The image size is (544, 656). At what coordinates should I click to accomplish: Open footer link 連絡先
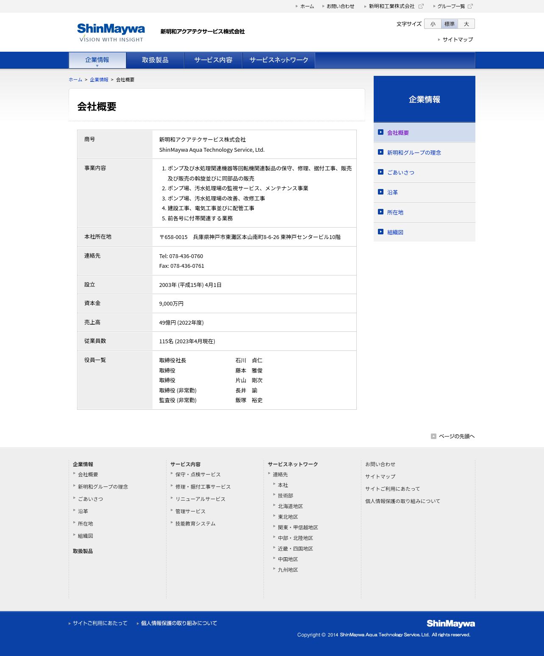coord(280,475)
